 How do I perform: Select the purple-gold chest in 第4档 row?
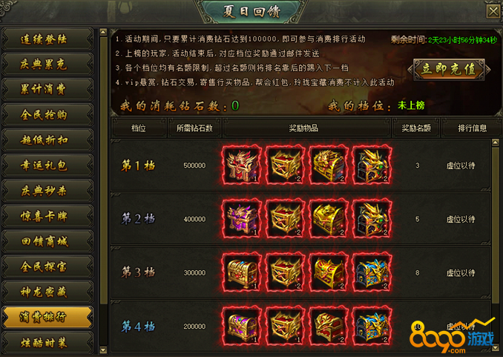click(242, 326)
